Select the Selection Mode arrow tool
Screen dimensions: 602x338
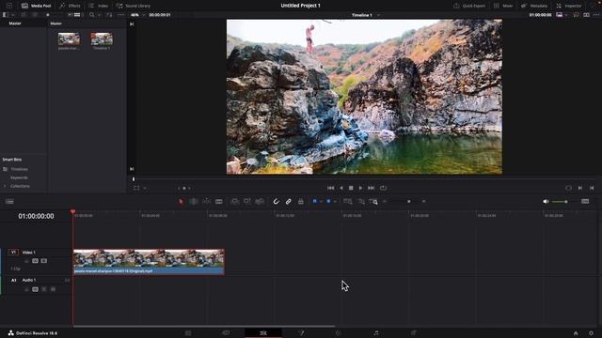[182, 202]
